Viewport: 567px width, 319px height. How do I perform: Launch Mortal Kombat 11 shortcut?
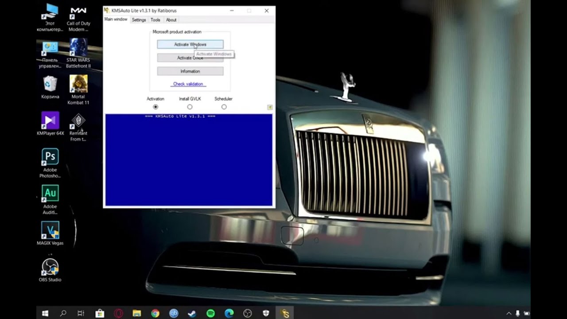pos(78,90)
